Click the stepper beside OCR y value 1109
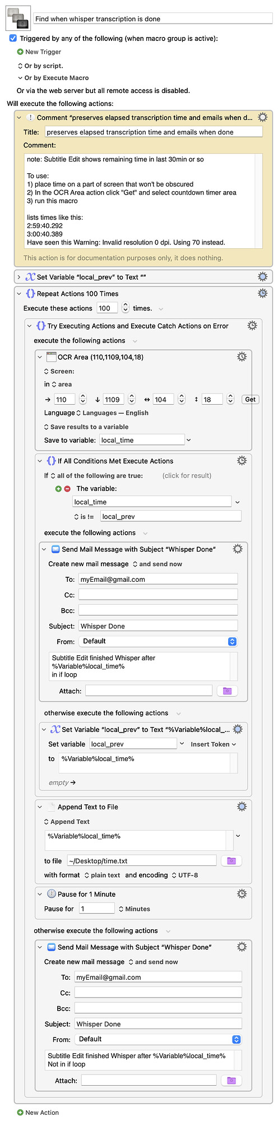Viewport: 278px width, 1121px height. (x=132, y=399)
